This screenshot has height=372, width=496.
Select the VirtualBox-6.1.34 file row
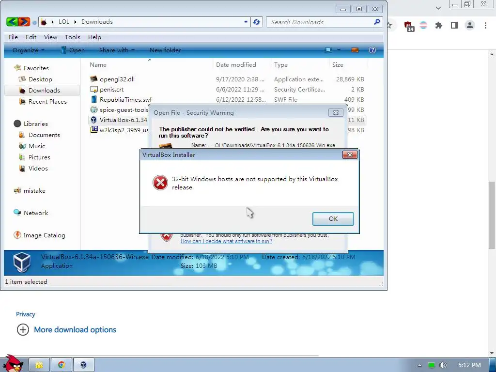click(x=119, y=120)
